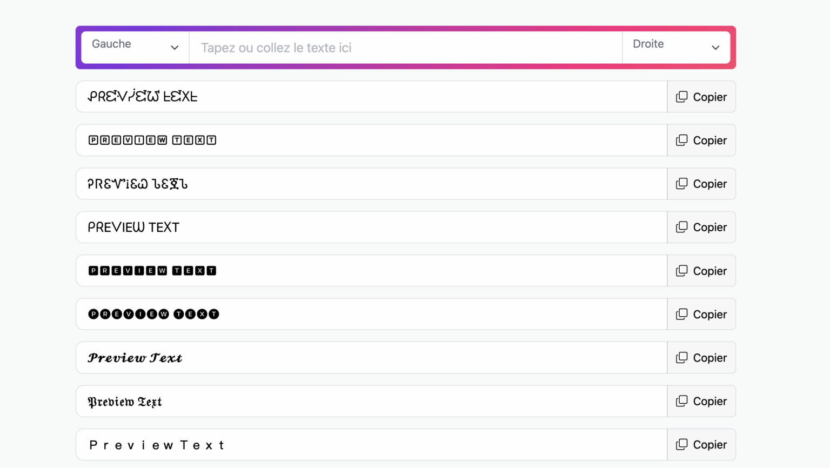
Task: Click copy icon for the first stylized text row
Action: tap(681, 97)
